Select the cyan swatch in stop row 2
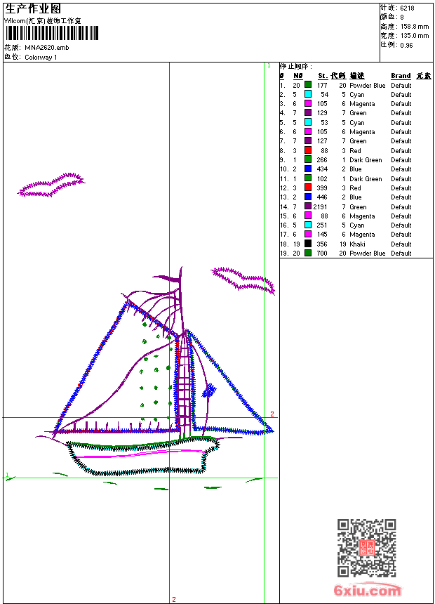The image size is (435, 604). (x=308, y=94)
